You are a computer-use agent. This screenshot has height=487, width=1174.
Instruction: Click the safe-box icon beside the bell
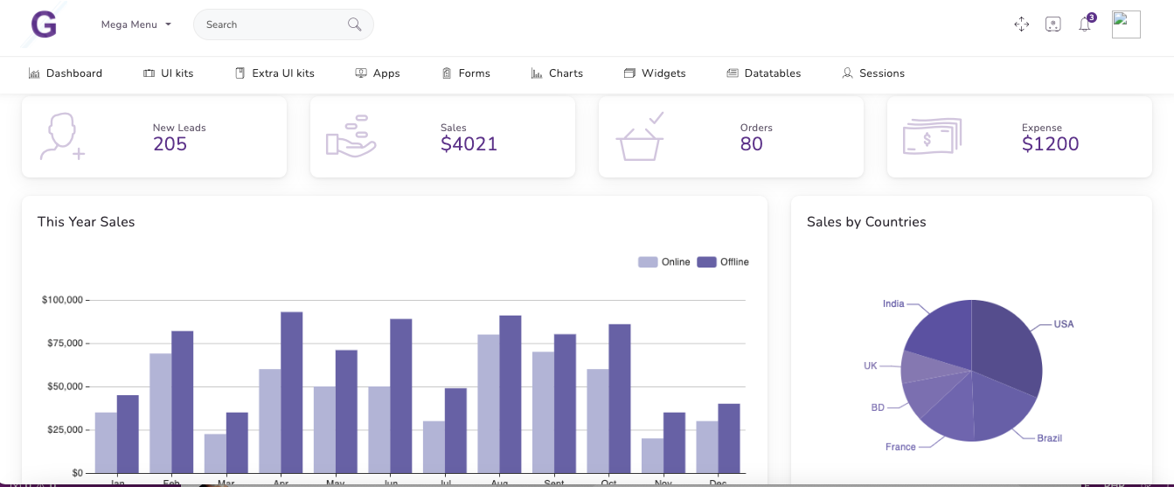[1053, 24]
